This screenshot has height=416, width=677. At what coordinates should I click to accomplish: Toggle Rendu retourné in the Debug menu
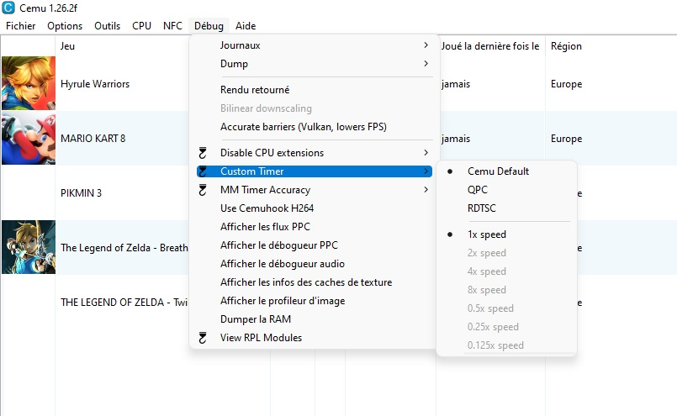point(255,90)
